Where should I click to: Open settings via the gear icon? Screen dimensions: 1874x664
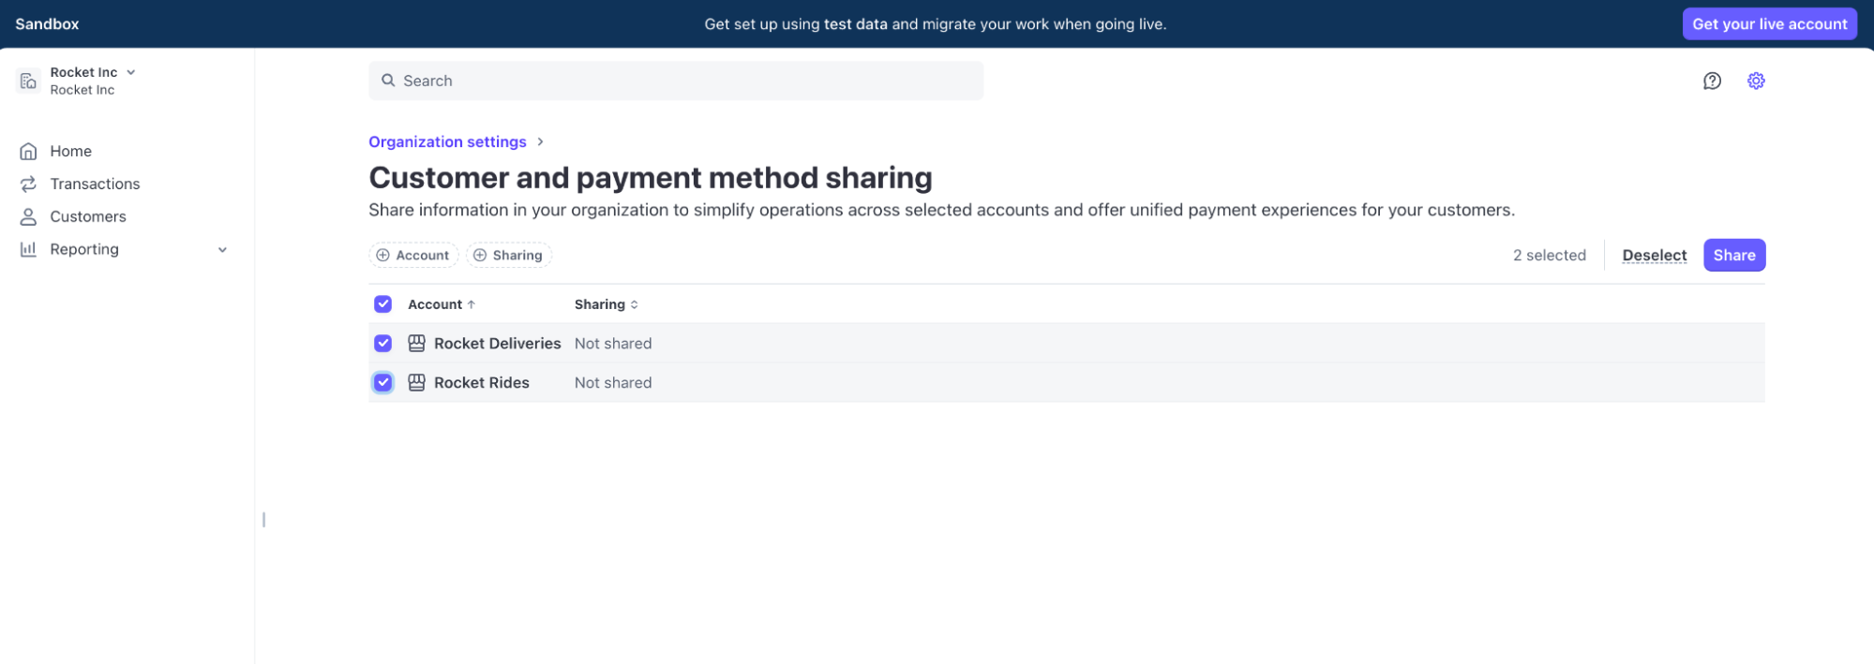point(1756,81)
